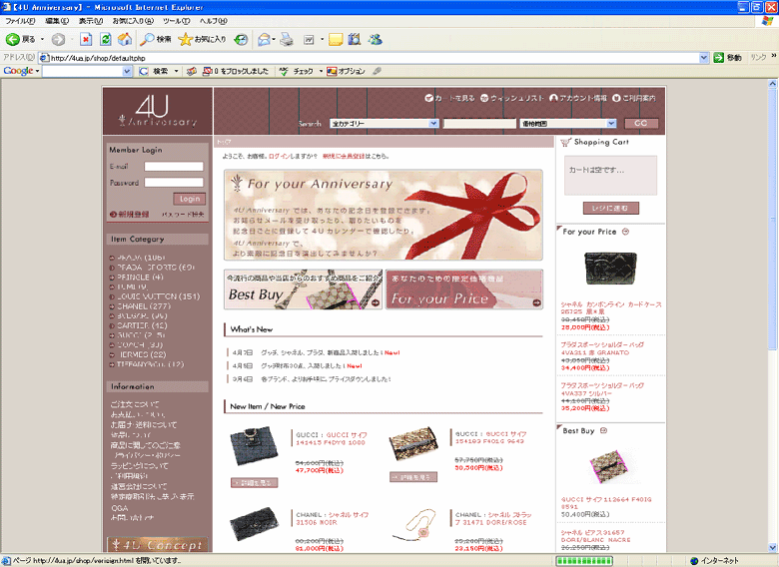Open the category dropdown in site Search

pyautogui.click(x=433, y=123)
